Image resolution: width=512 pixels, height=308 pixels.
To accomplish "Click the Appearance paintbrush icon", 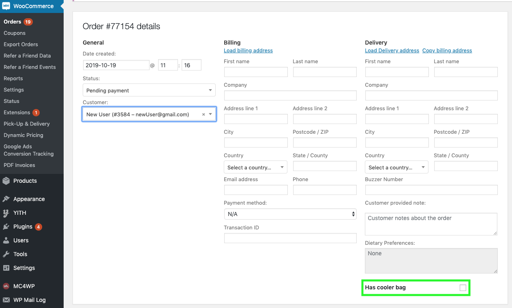I will (x=6, y=199).
